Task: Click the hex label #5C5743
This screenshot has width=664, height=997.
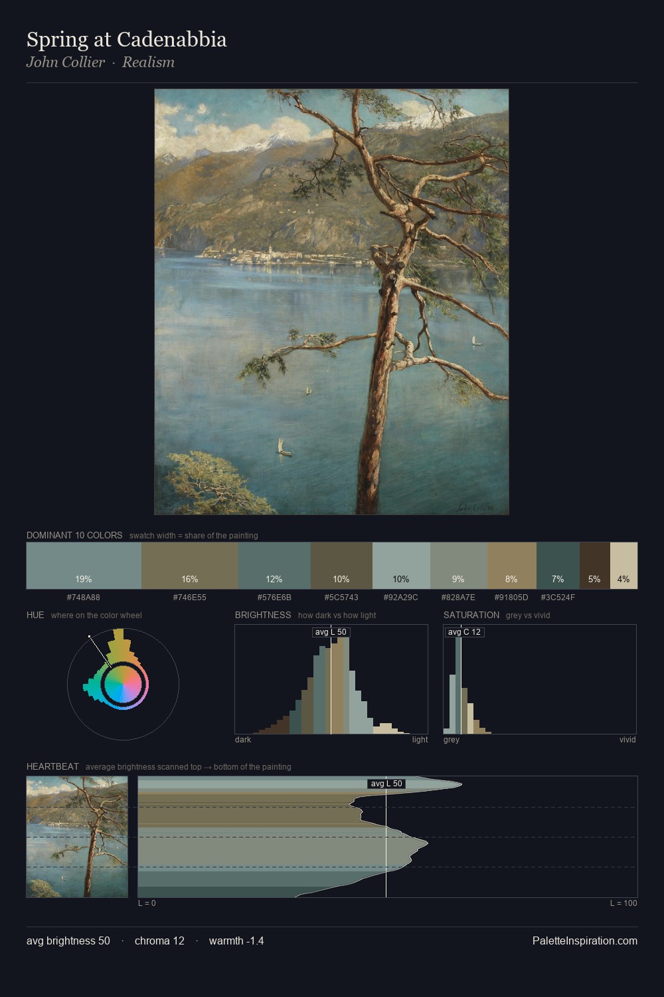Action: [341, 598]
